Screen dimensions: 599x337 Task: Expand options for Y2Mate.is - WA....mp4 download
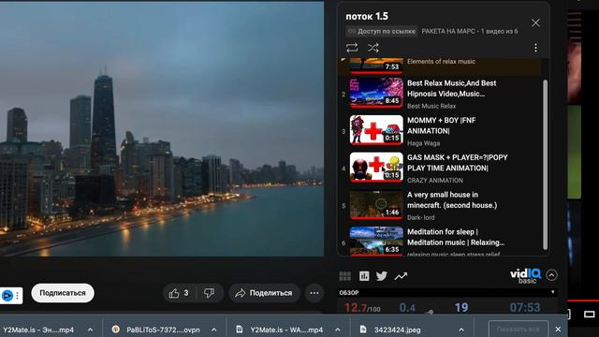(x=338, y=330)
